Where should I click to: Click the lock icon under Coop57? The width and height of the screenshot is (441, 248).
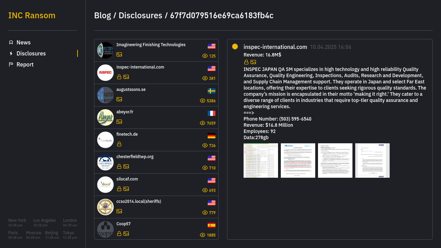pos(119,234)
